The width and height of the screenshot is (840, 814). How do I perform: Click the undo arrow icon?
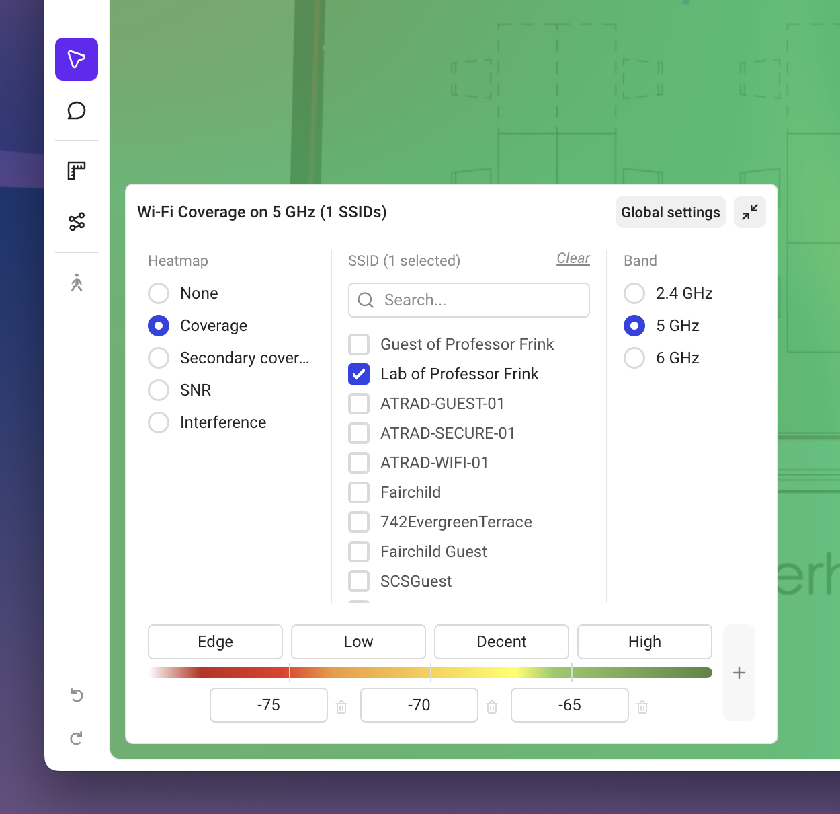(77, 695)
